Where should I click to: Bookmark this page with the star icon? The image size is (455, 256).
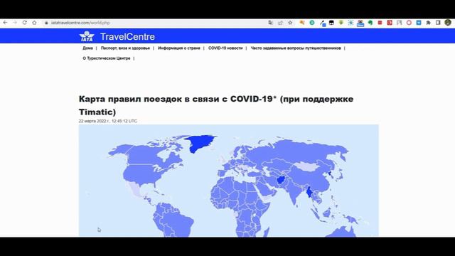290,23
